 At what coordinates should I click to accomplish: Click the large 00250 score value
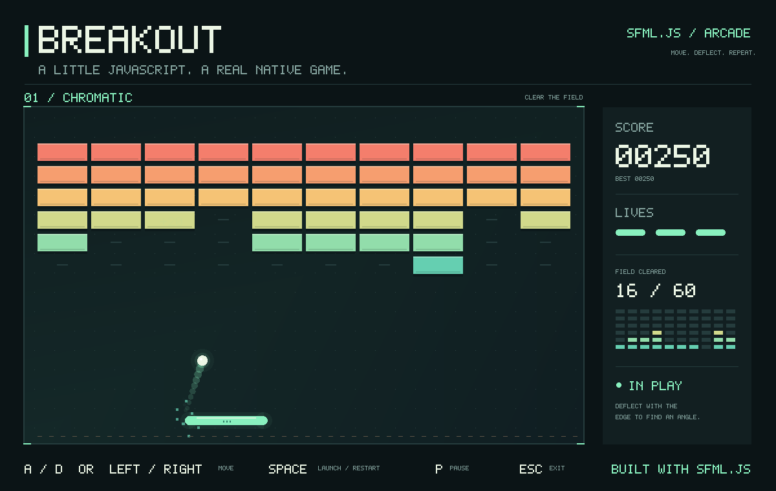coord(663,156)
